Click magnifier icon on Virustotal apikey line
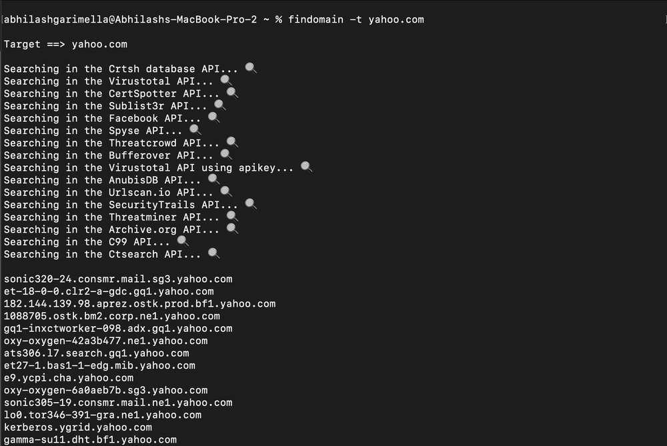The height and width of the screenshot is (446, 667). coord(306,167)
